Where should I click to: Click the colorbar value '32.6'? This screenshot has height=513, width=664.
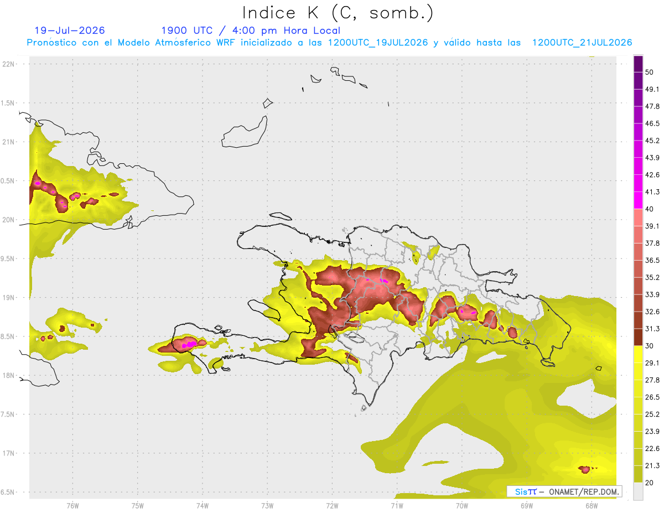point(652,312)
